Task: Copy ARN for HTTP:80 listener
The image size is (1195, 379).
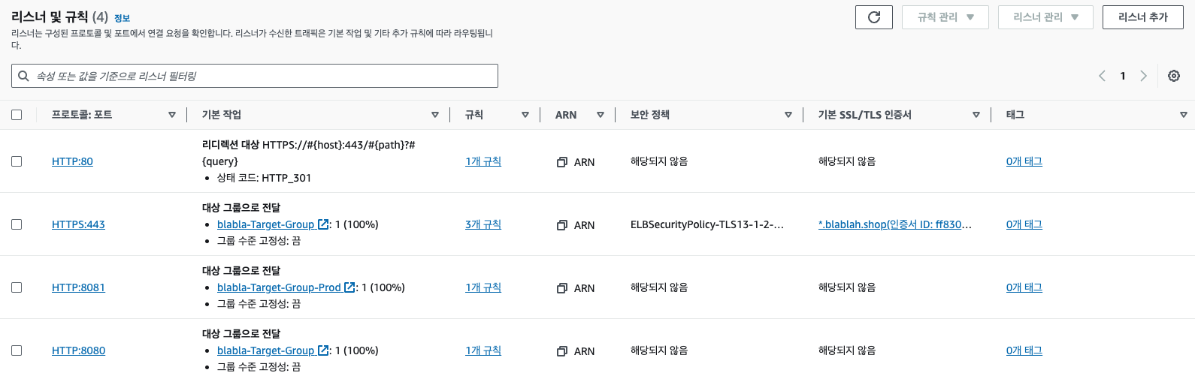Action: (561, 162)
